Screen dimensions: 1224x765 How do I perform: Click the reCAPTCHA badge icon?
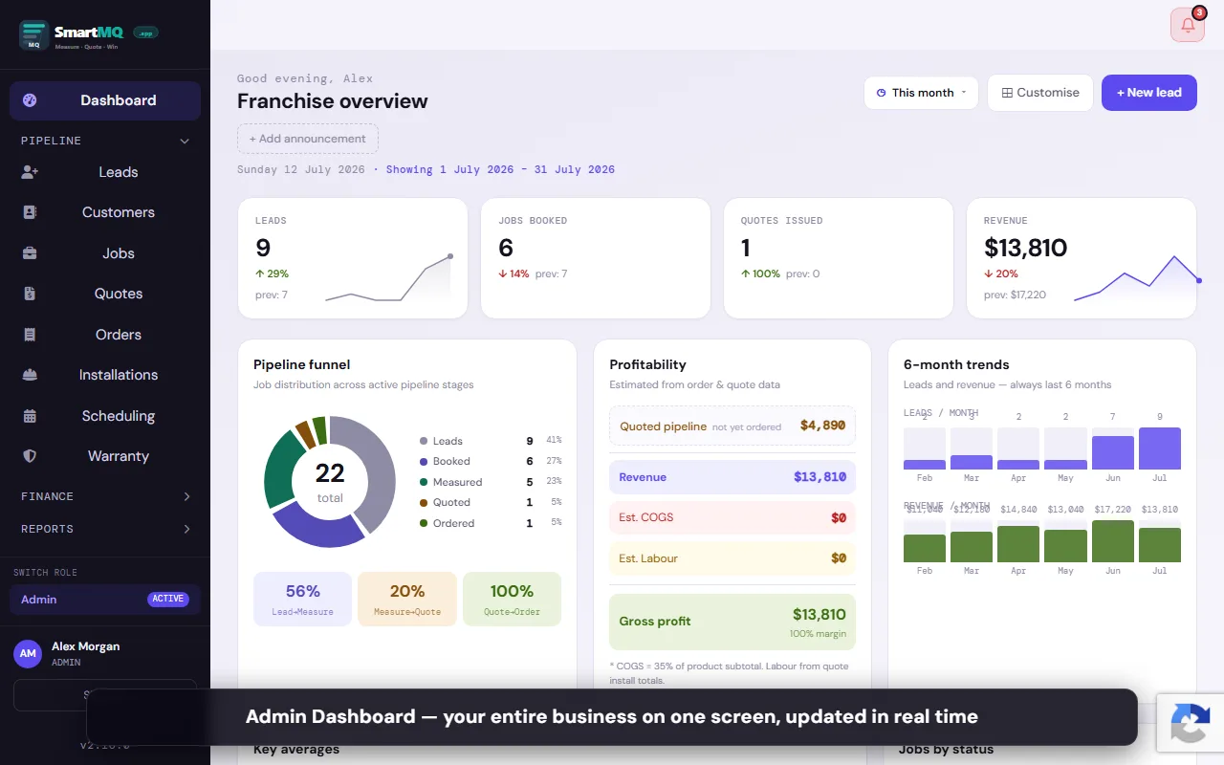point(1191,721)
